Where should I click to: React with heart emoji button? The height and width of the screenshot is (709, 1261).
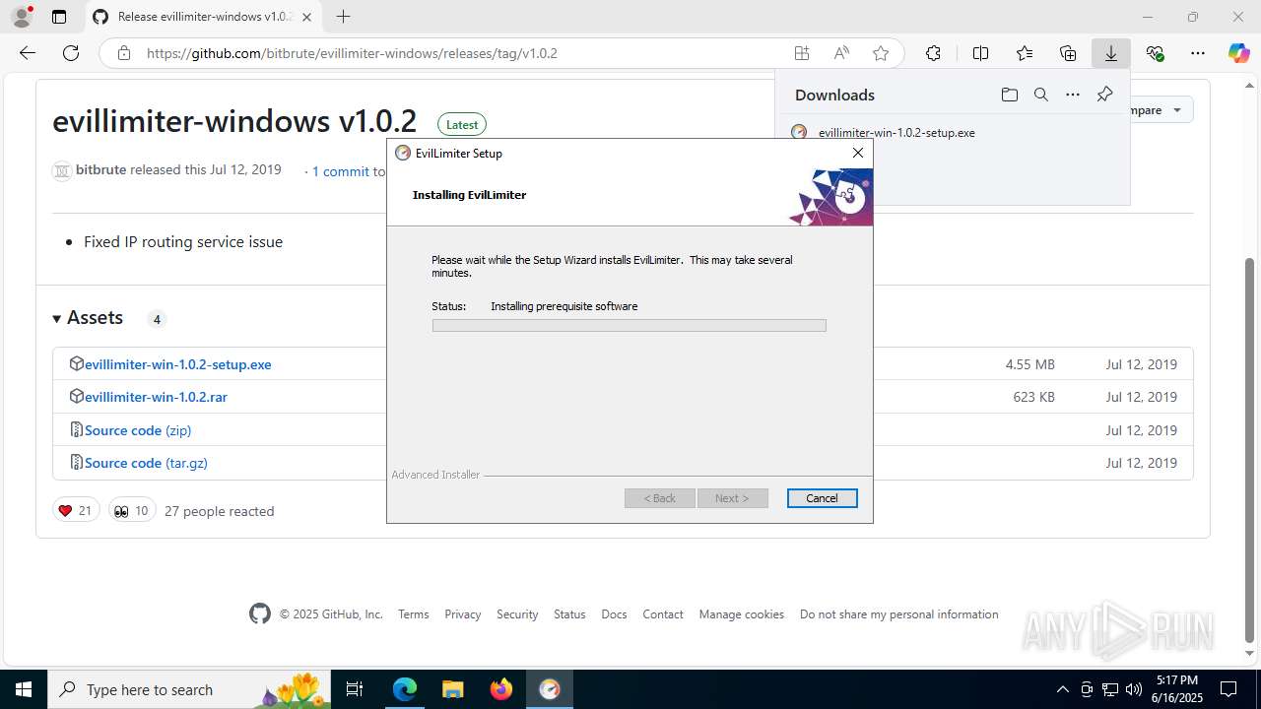click(76, 510)
